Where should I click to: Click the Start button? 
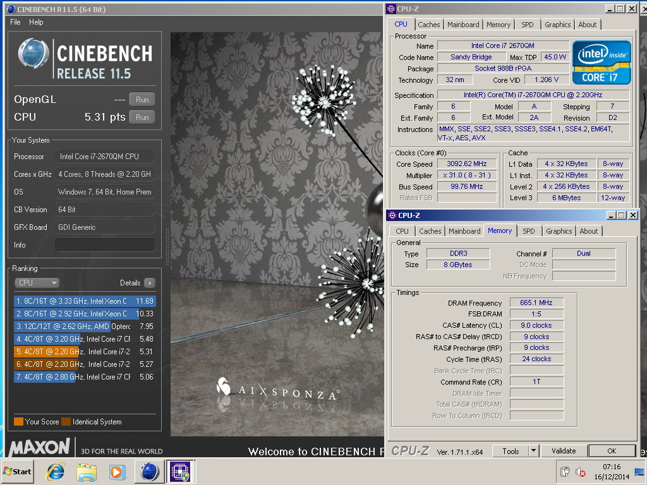click(17, 471)
